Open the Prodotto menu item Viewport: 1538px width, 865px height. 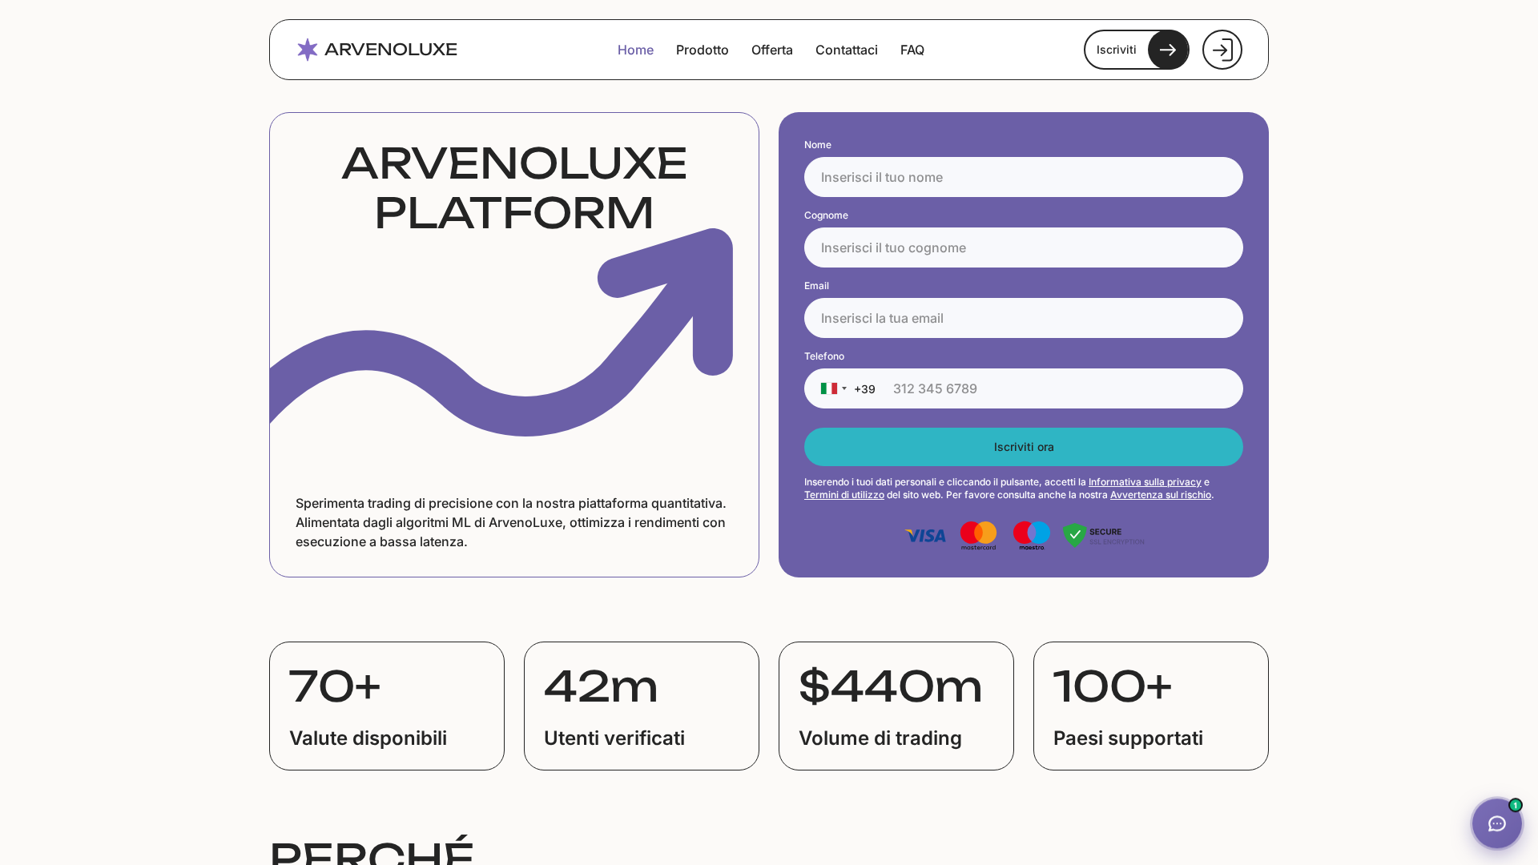tap(703, 50)
